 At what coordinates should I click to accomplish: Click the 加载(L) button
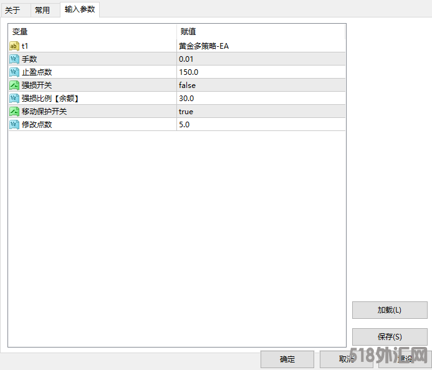390,310
